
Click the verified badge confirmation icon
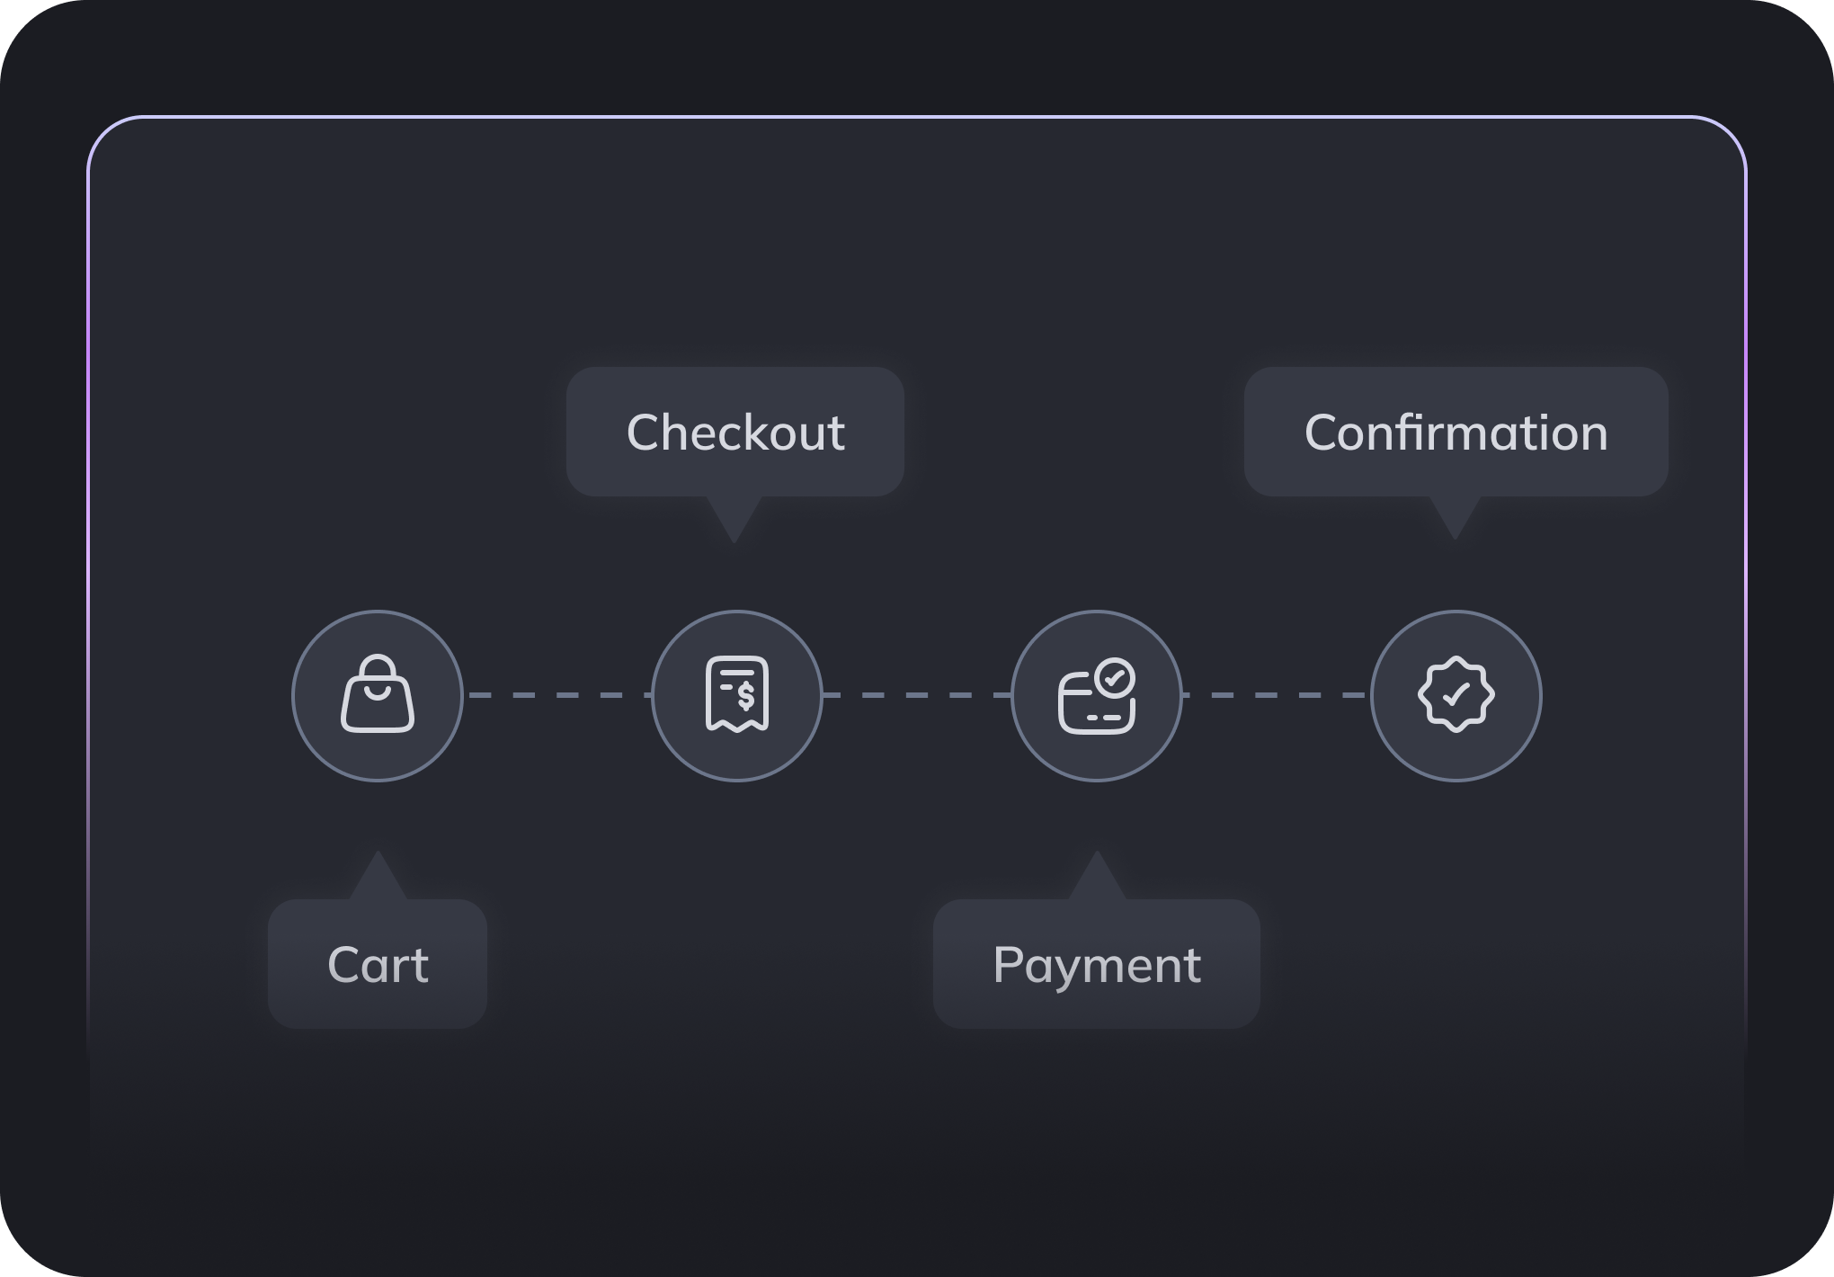point(1456,695)
